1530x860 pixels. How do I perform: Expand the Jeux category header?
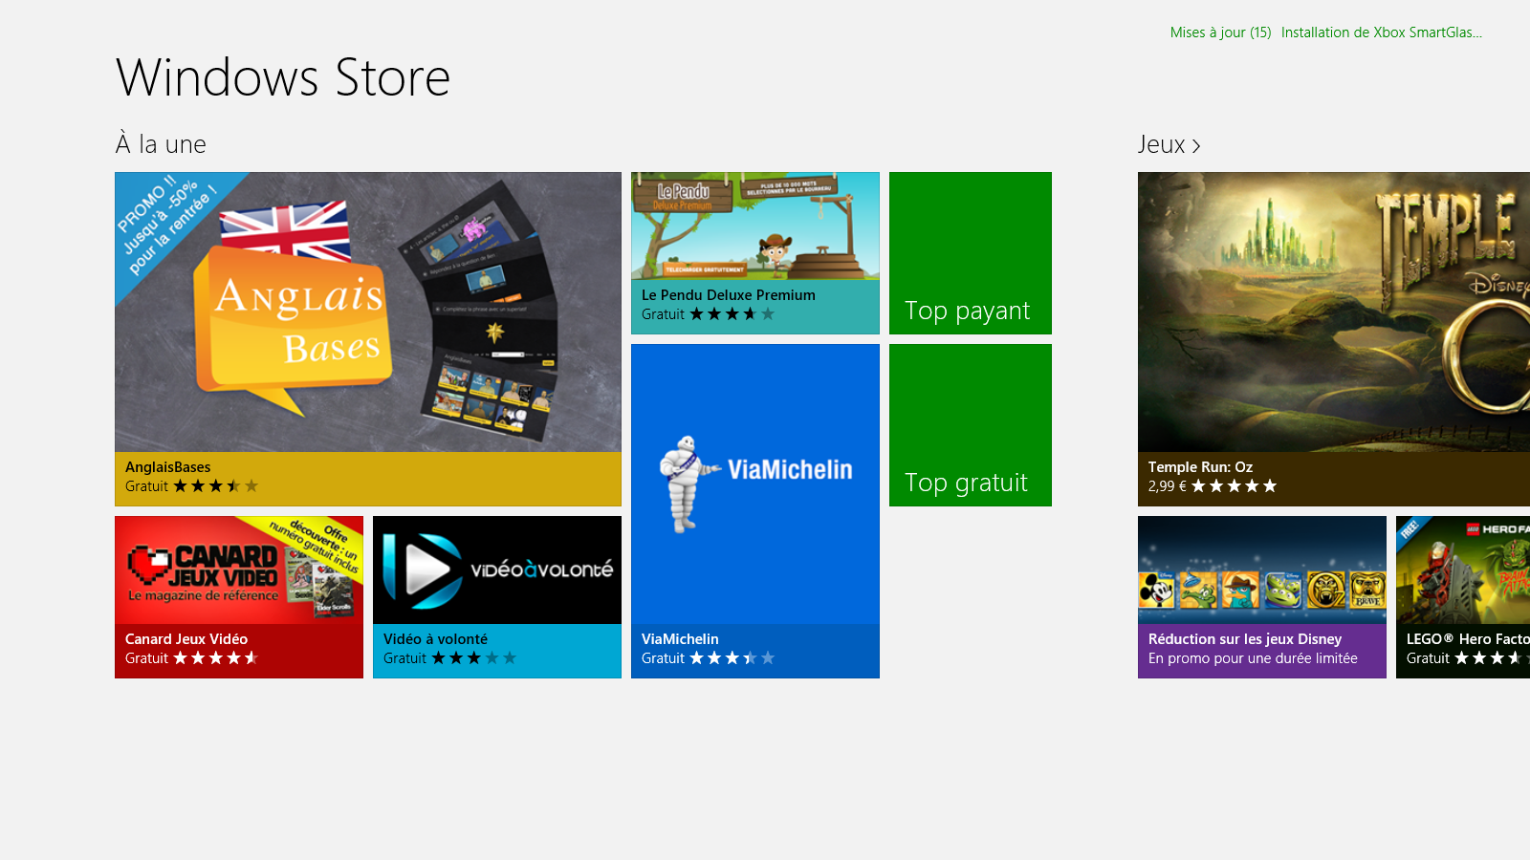pyautogui.click(x=1169, y=144)
